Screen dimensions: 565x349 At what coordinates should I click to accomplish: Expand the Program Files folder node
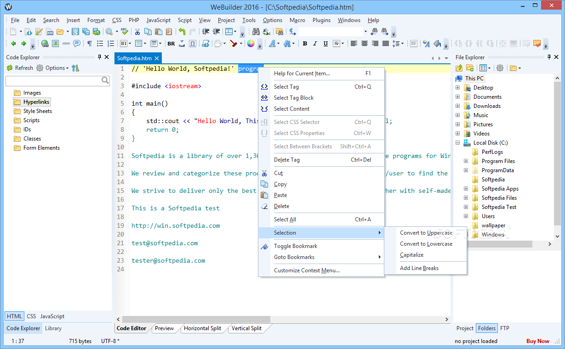click(466, 161)
